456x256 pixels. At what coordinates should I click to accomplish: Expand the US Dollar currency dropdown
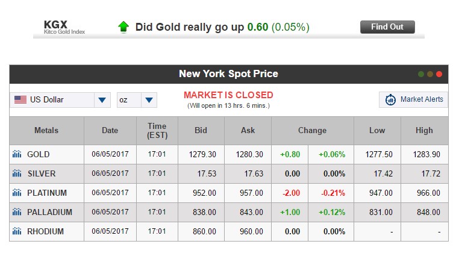pos(102,100)
